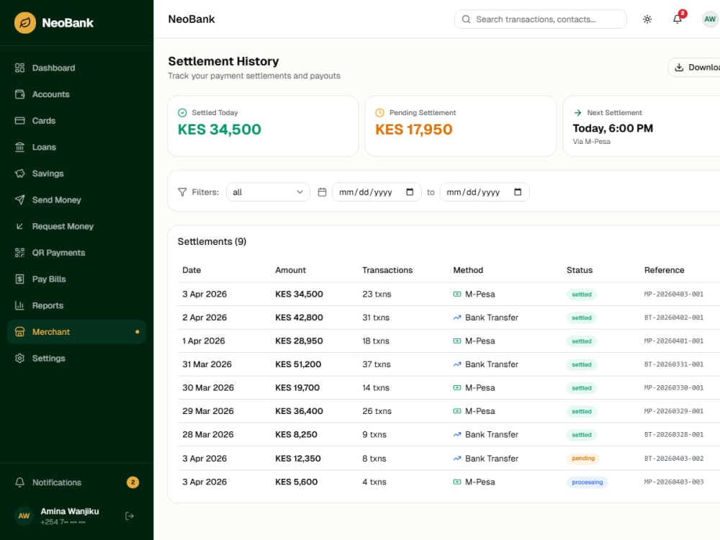720x540 pixels.
Task: Click the search magnifier icon
Action: 466,19
